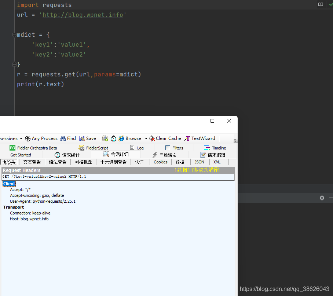The height and width of the screenshot is (296, 333).
Task: Click the Timeline bars icon
Action: [207, 148]
